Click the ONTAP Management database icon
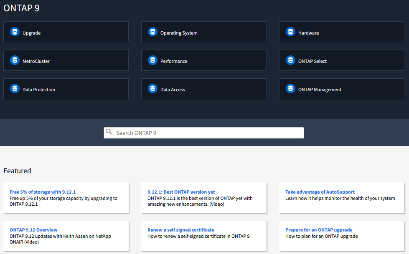This screenshot has width=409, height=254. (291, 89)
